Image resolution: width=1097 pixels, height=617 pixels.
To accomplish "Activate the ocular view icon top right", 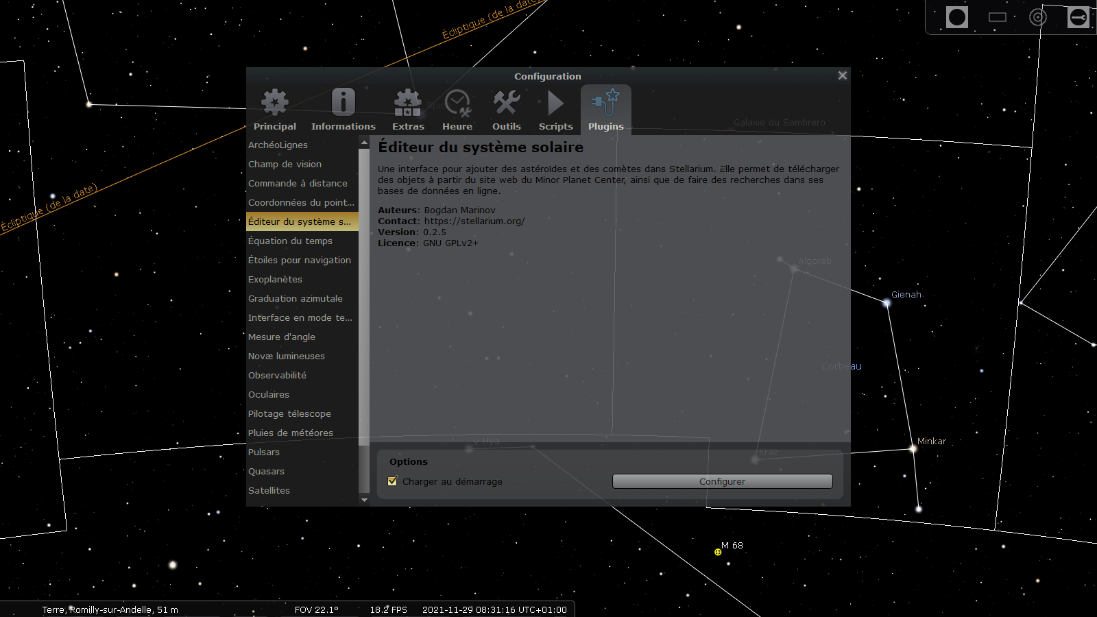I will click(x=957, y=17).
